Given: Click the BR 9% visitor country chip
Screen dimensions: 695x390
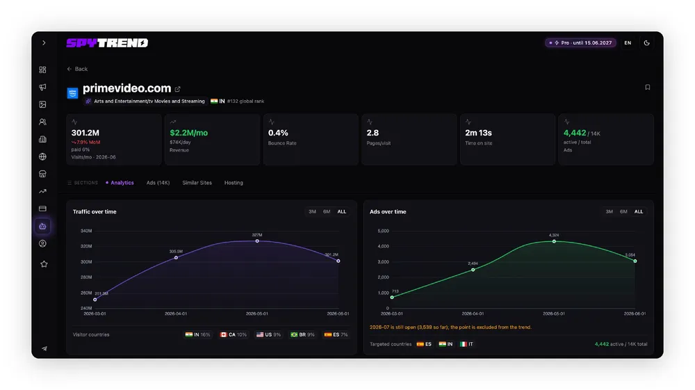Looking at the screenshot, I should tap(303, 335).
